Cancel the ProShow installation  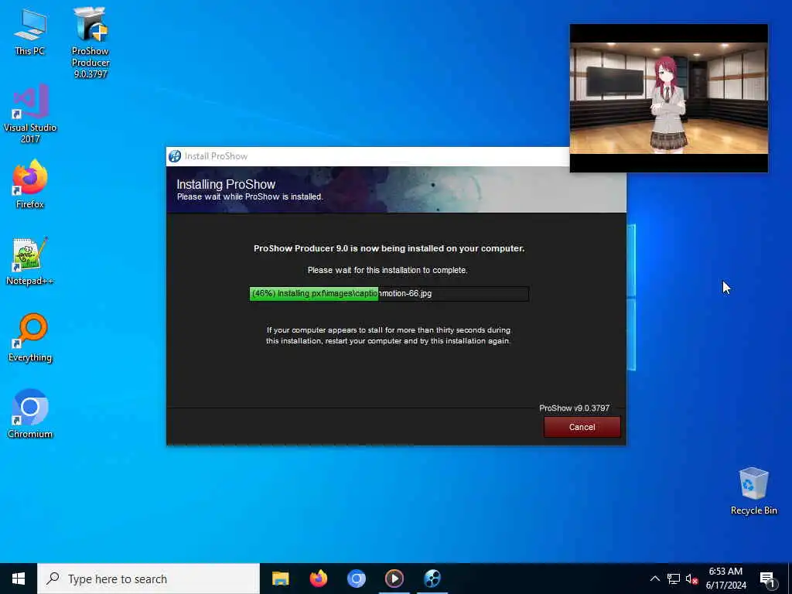click(x=582, y=427)
